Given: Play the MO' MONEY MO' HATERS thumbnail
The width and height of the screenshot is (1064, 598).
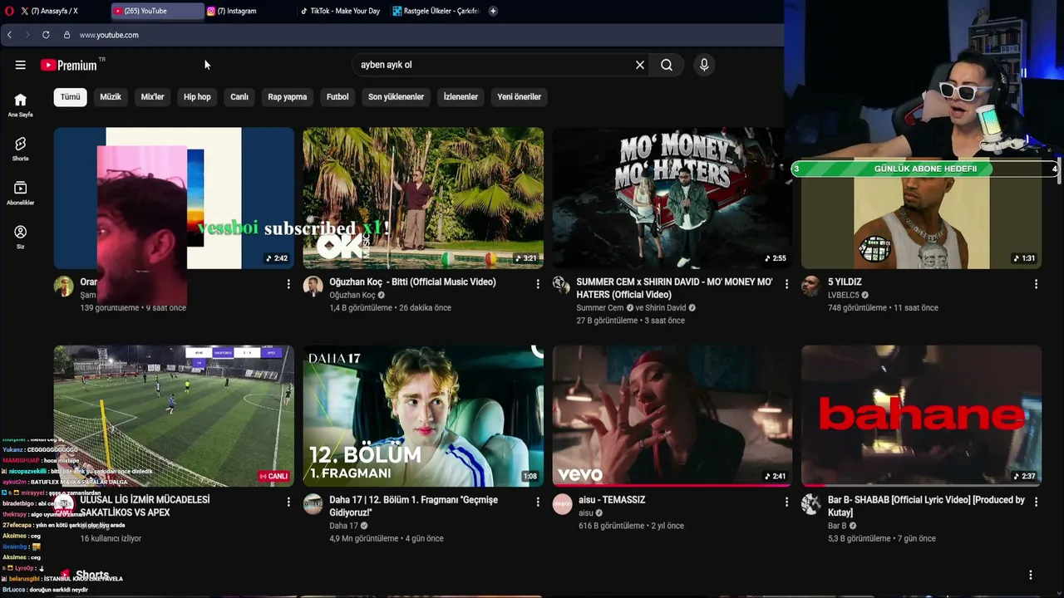Looking at the screenshot, I should tap(672, 198).
